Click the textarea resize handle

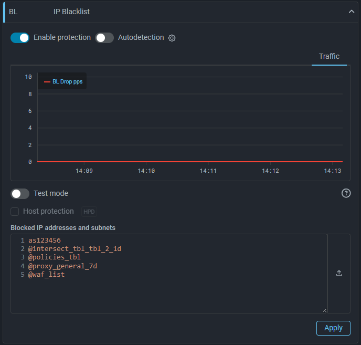pos(324,310)
